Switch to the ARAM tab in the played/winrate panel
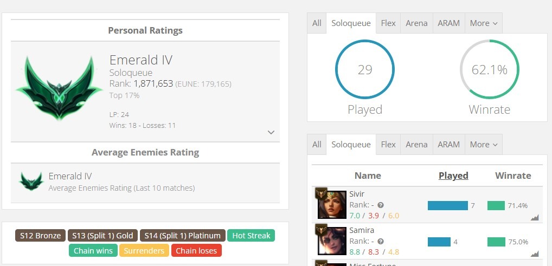 click(x=449, y=23)
